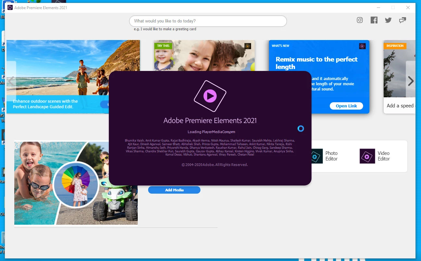Viewport: 421px width, 261px height.
Task: Click the Open Link button
Action: coord(346,106)
